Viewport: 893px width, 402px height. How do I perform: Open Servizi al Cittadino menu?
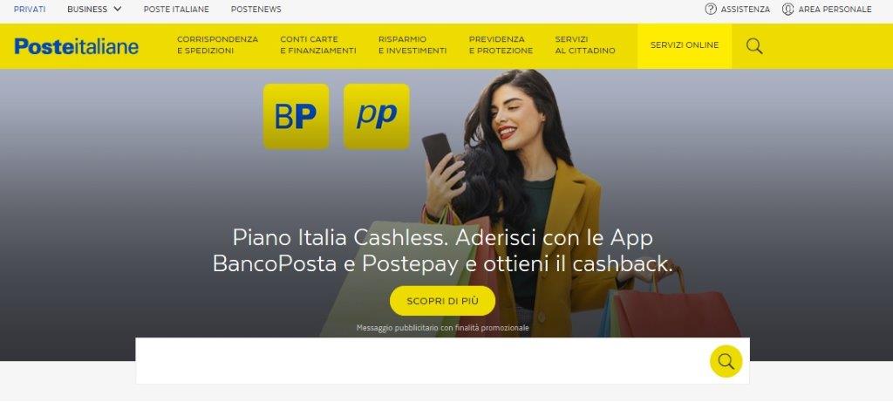pos(585,45)
